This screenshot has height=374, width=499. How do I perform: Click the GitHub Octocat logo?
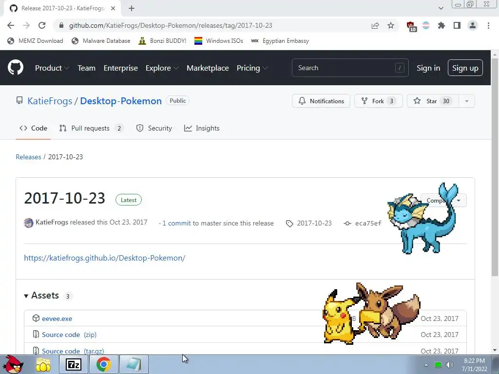pyautogui.click(x=15, y=67)
